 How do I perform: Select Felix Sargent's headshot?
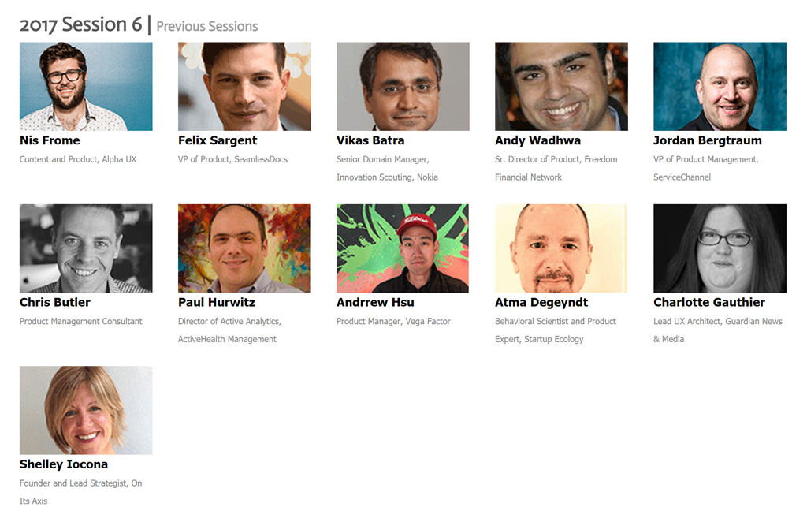(x=244, y=87)
